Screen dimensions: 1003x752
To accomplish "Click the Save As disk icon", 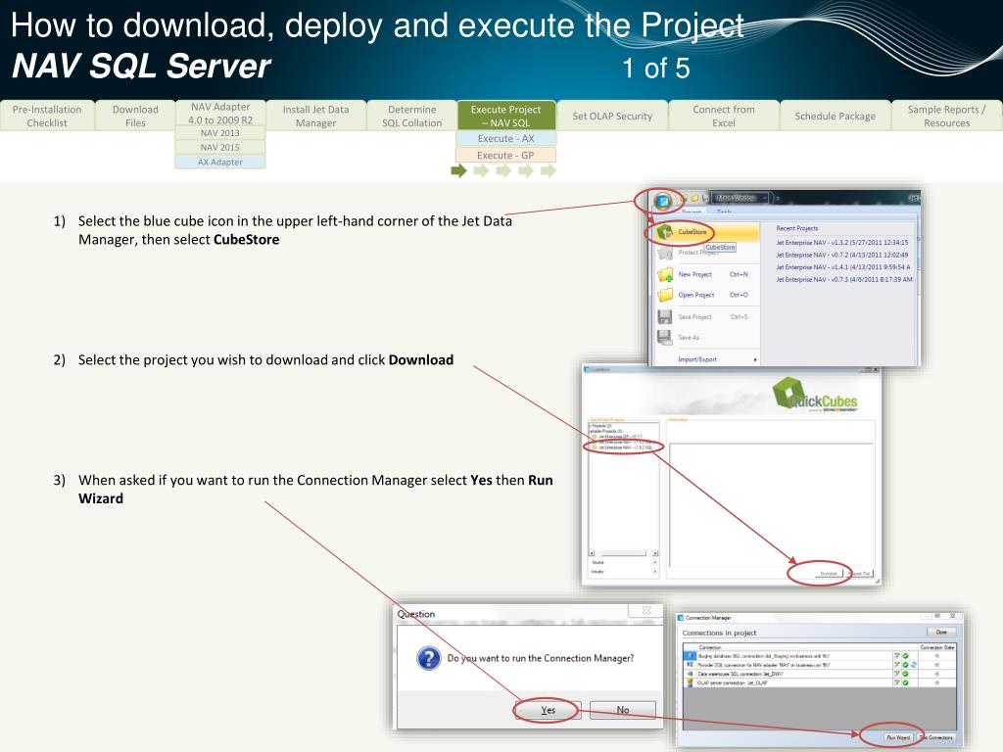I will pos(665,337).
